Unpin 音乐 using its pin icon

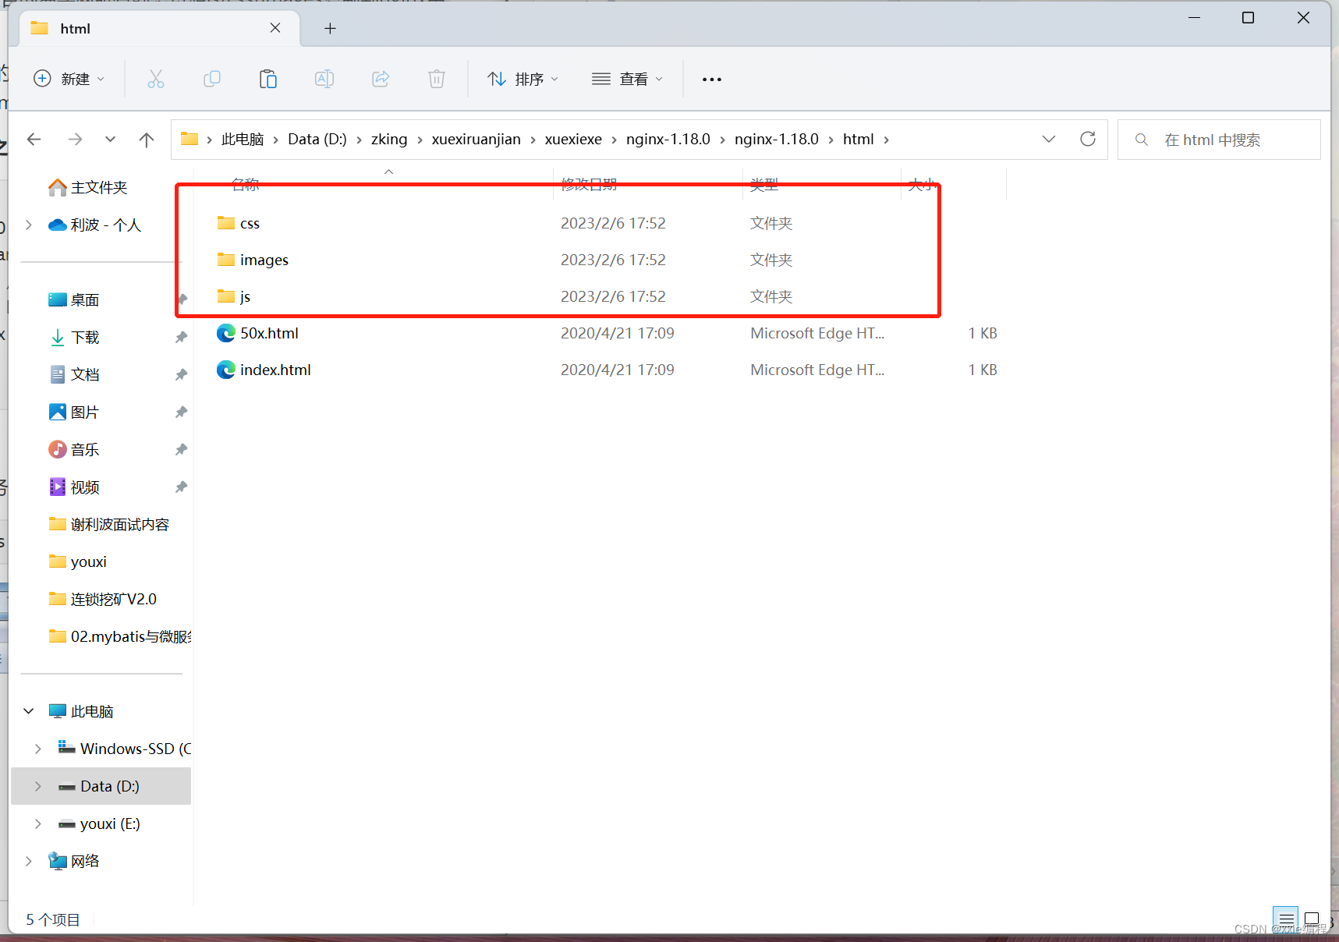(x=181, y=449)
